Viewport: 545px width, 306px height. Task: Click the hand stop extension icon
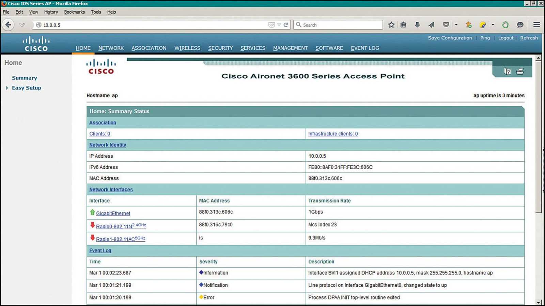[x=505, y=25]
